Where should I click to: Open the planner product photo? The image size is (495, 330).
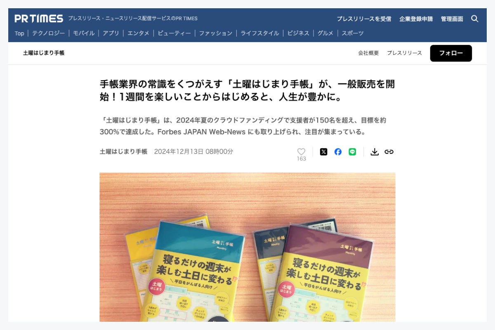tap(247, 247)
